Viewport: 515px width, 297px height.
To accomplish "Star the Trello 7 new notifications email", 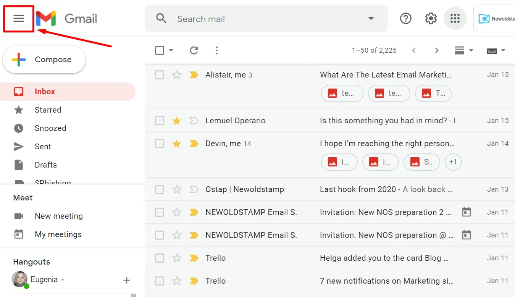I will (176, 281).
